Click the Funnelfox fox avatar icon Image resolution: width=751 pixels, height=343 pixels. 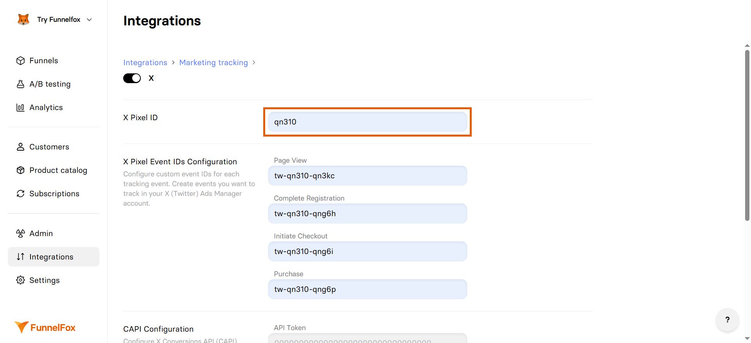coord(23,20)
